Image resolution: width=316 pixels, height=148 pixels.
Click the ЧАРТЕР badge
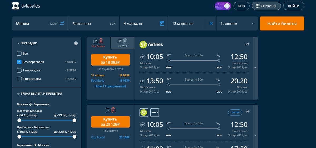pyautogui.click(x=235, y=113)
